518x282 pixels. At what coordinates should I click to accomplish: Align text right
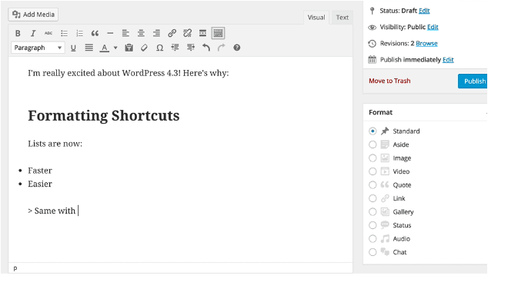point(156,33)
